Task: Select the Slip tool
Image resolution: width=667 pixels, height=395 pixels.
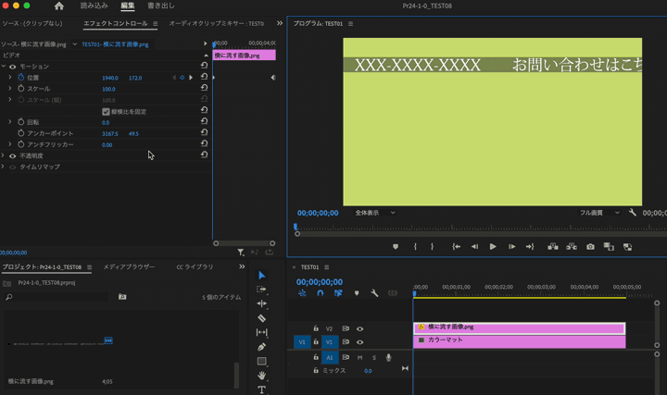Action: (261, 332)
